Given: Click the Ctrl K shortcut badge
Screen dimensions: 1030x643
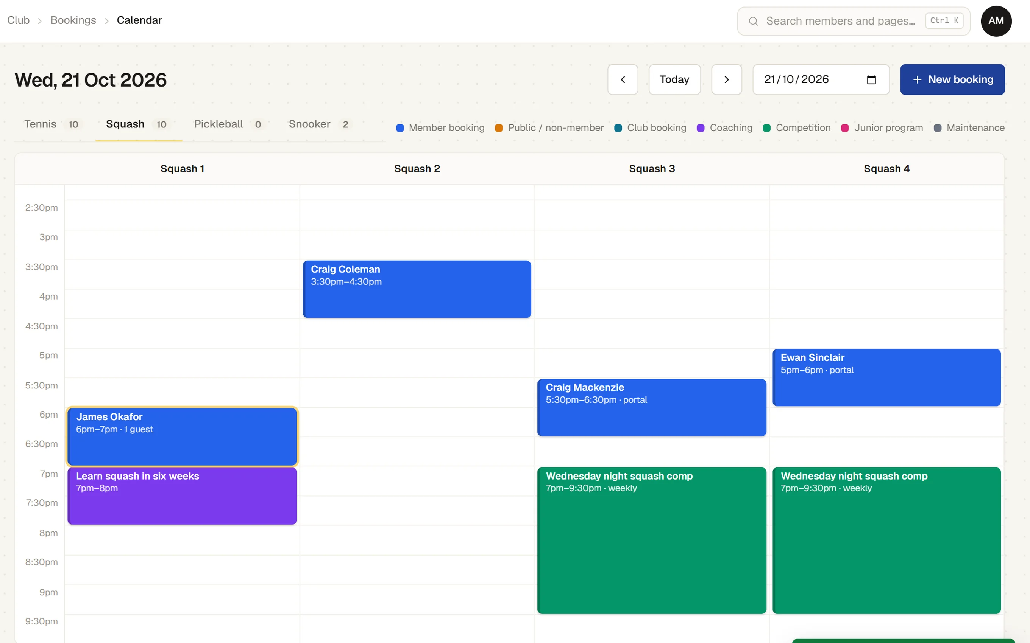Looking at the screenshot, I should point(944,20).
